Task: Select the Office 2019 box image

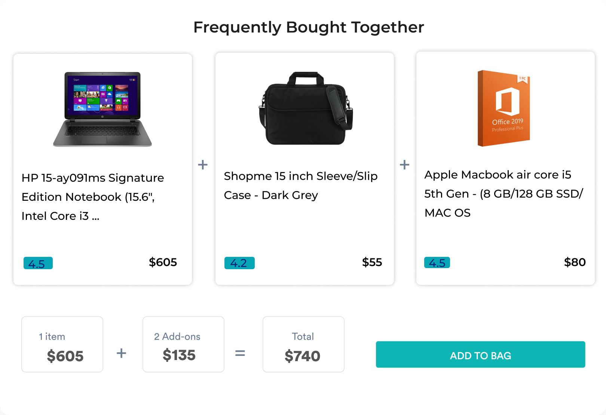Action: 504,108
